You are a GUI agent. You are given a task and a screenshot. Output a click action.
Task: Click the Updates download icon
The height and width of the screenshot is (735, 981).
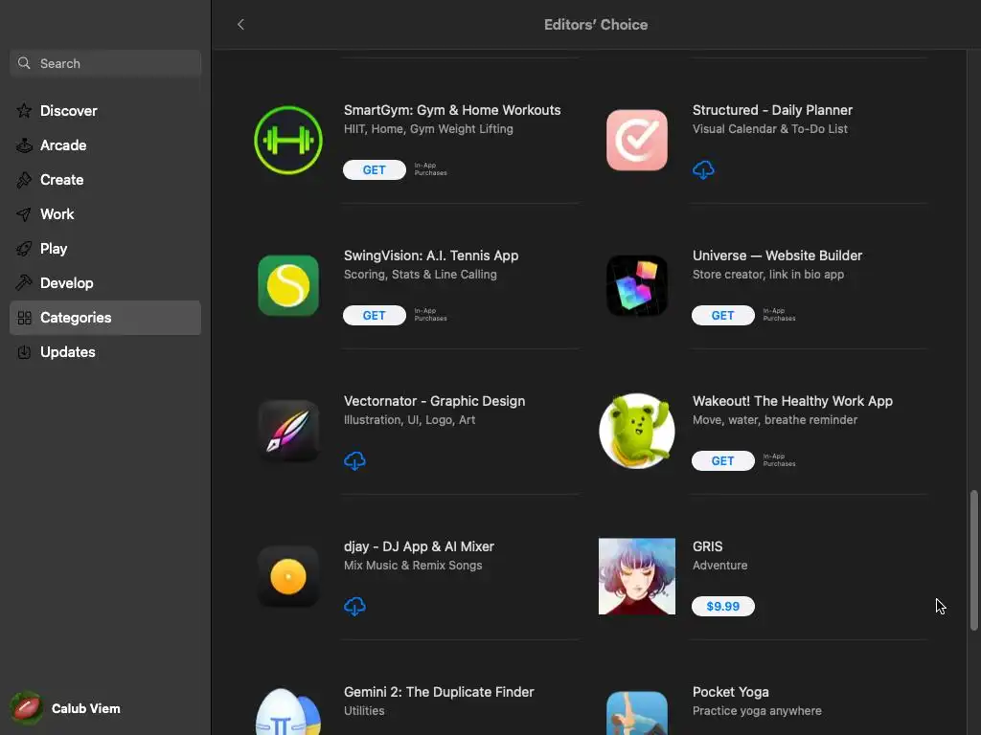pyautogui.click(x=24, y=352)
